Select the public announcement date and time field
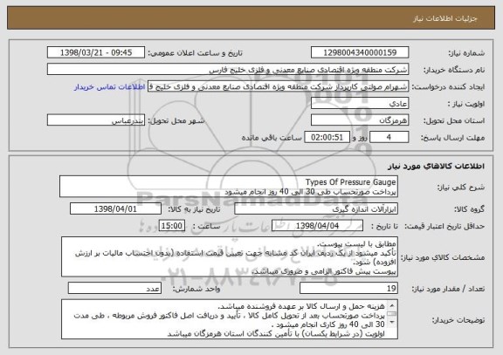The height and width of the screenshot is (355, 503). coord(96,52)
